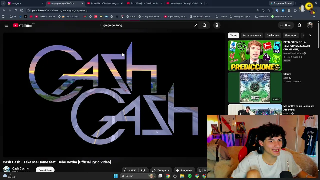Screen dimensions: 320x180
Task: Clear the search query with the X
Action: click(196, 25)
